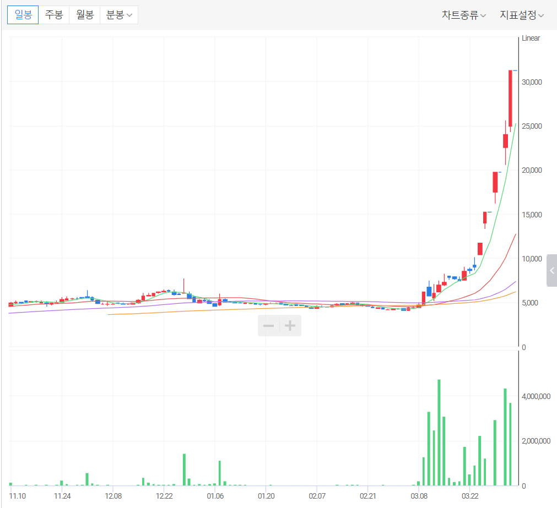Click the 02.21 date label
The image size is (557, 508).
coord(367,496)
